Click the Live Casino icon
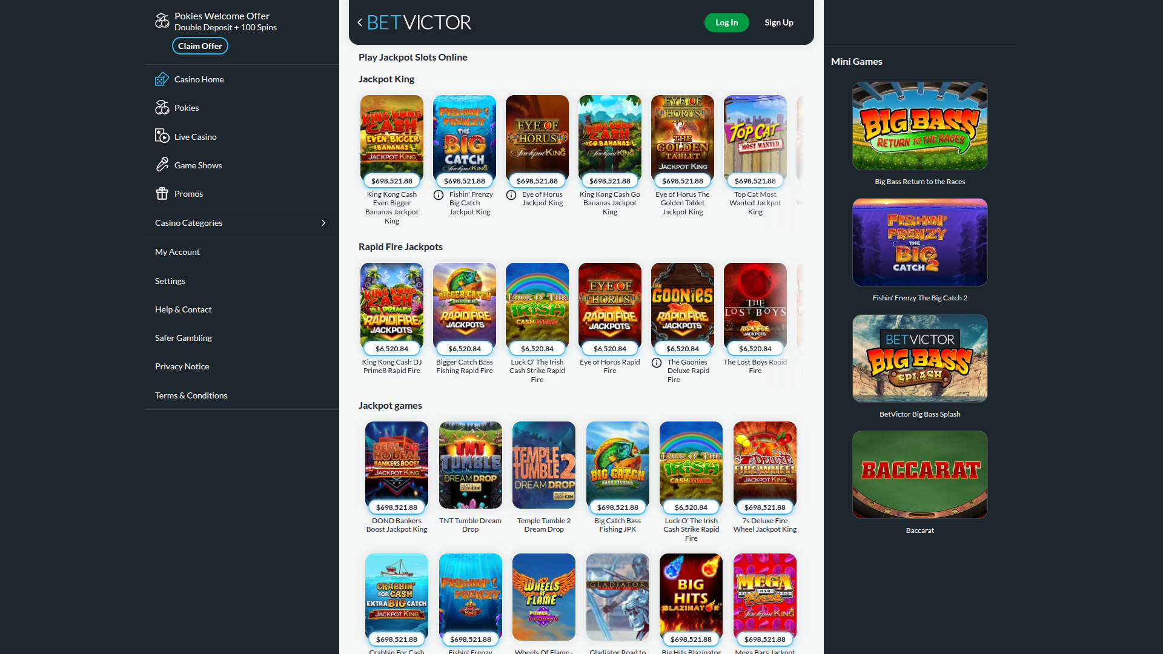1163x654 pixels. click(x=162, y=136)
